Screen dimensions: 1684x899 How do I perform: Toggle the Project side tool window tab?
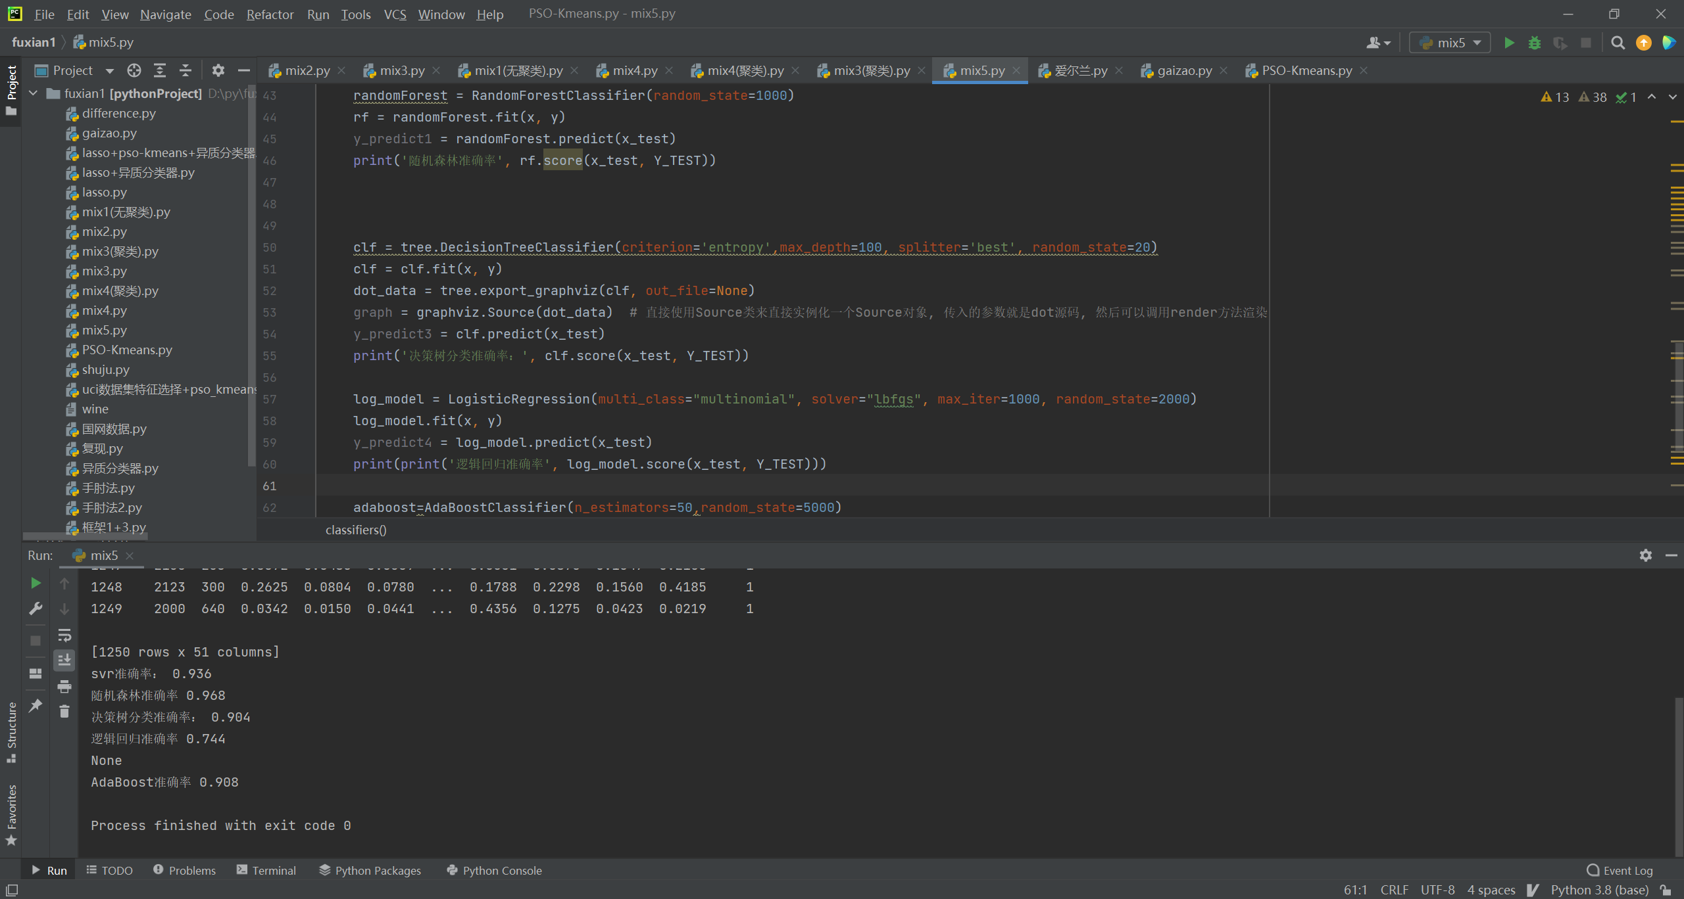[x=11, y=90]
